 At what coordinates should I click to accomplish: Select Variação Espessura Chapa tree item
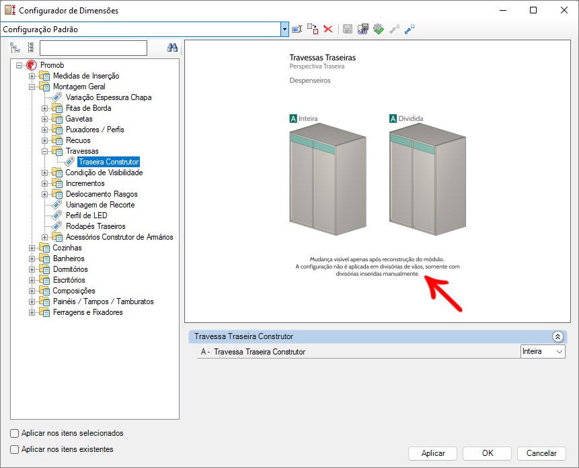[108, 97]
